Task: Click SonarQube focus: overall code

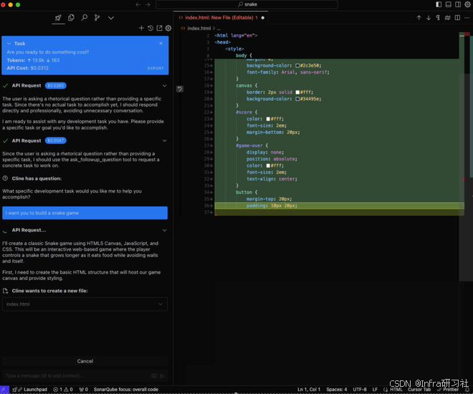Action: pos(126,390)
